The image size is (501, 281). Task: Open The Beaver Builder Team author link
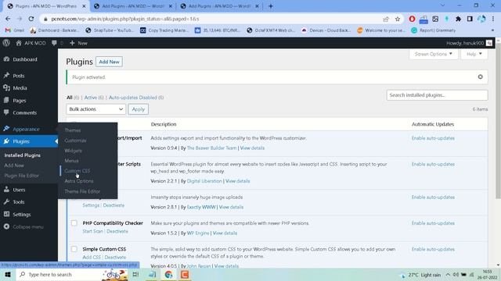[212, 148]
